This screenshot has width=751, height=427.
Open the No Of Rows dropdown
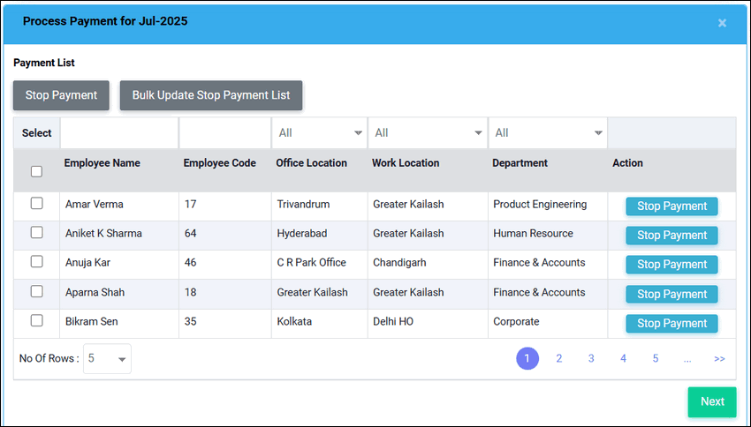pos(107,359)
